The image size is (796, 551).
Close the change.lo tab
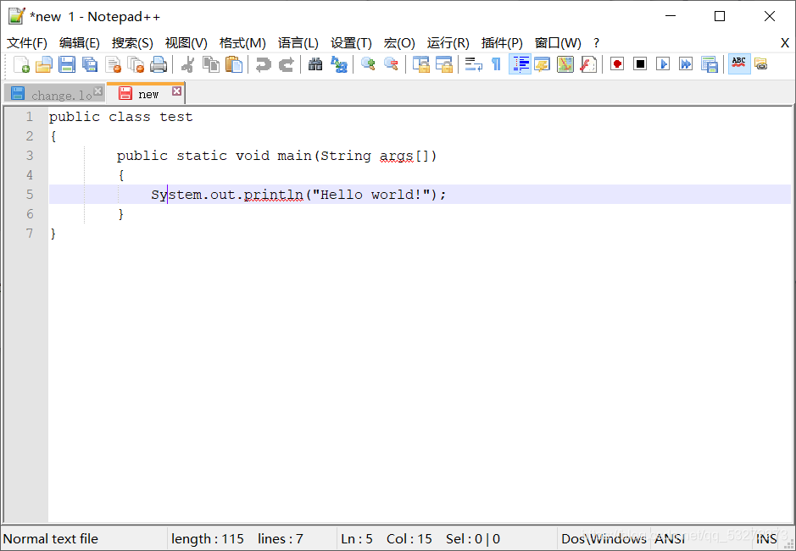tap(98, 91)
